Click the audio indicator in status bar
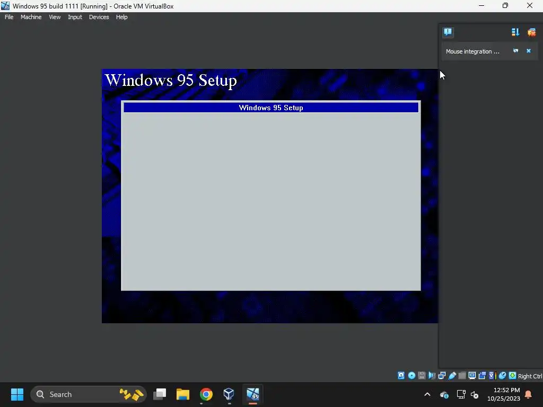543x407 pixels. (x=432, y=376)
